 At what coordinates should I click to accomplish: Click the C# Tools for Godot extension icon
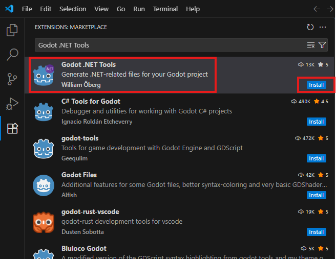[x=44, y=112]
